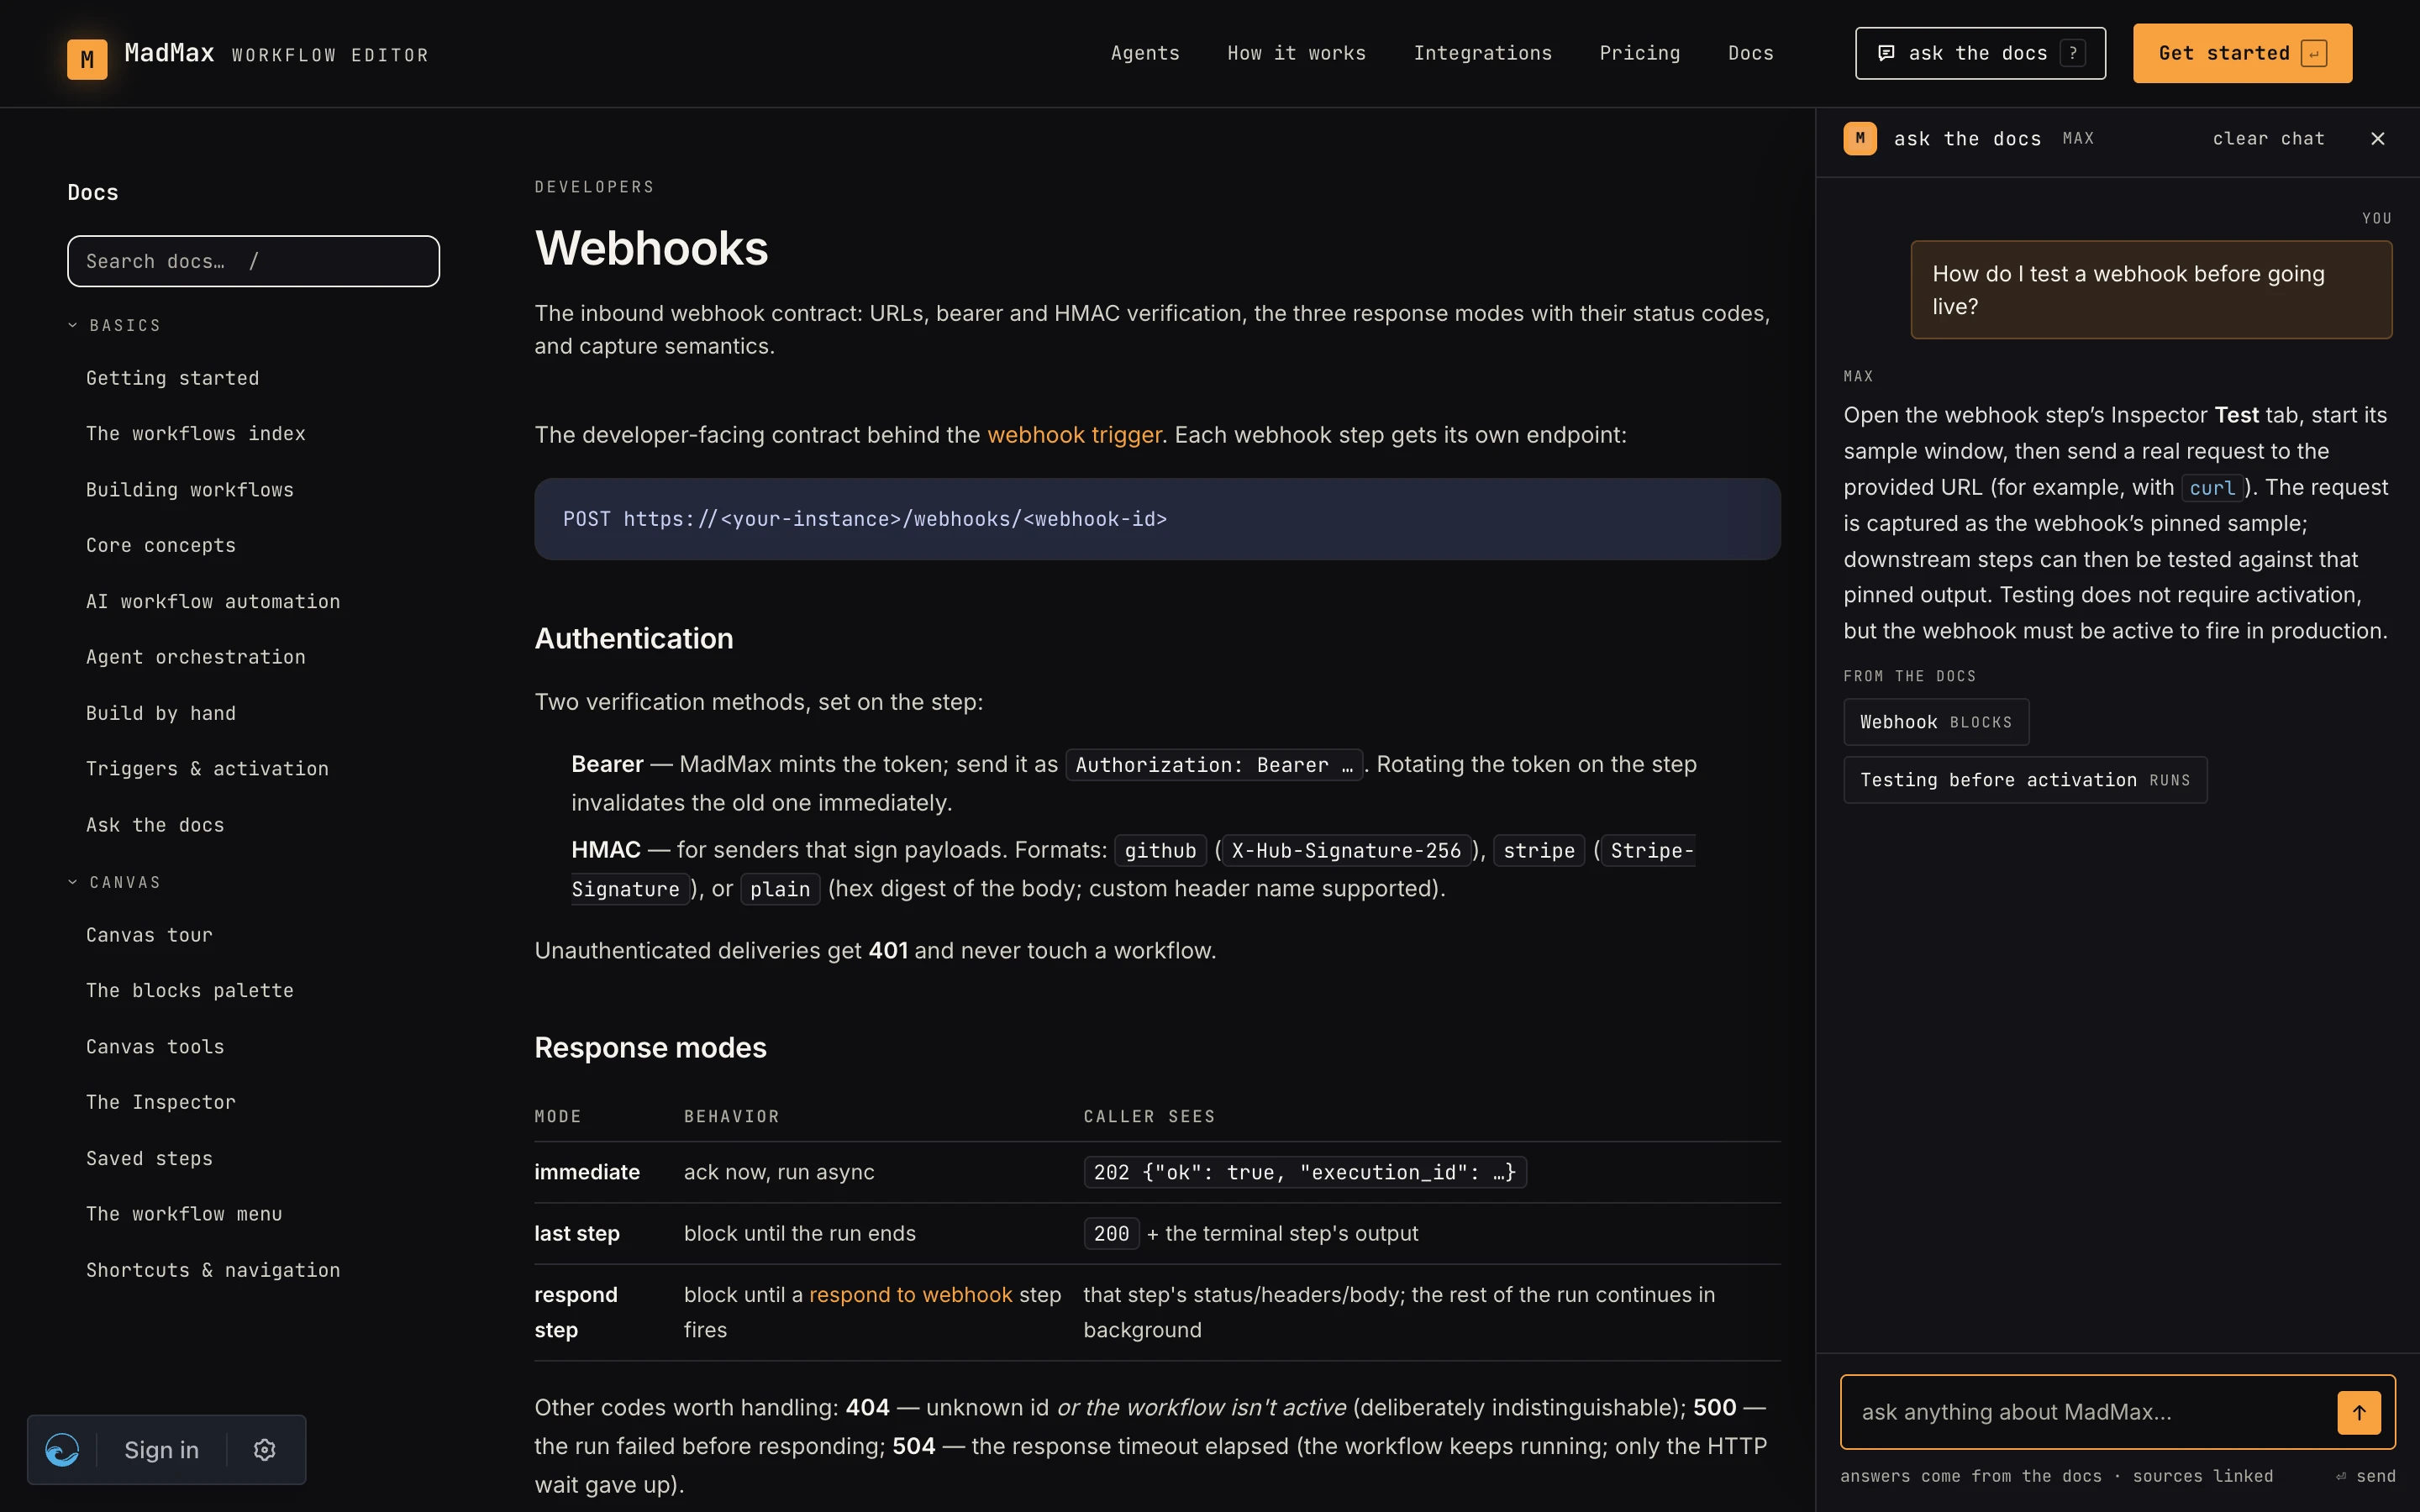The image size is (2420, 1512).
Task: Close the ask the docs panel
Action: (x=2377, y=139)
